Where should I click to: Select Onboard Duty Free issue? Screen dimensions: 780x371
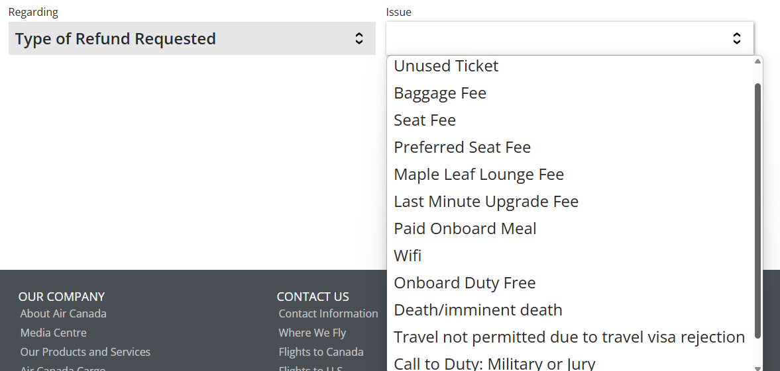click(465, 283)
